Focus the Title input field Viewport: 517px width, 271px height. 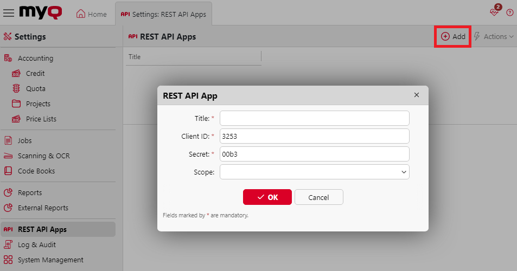click(314, 118)
